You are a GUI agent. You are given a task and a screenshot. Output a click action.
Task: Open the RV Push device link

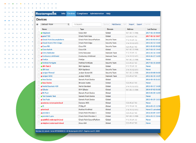tap(46, 93)
